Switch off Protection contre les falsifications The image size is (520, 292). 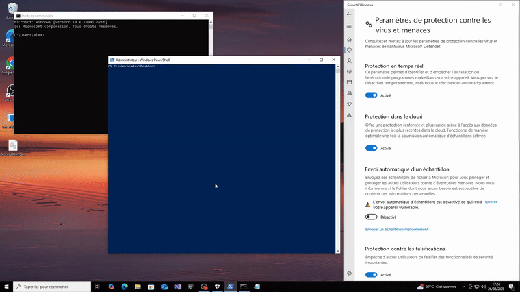tap(371, 274)
